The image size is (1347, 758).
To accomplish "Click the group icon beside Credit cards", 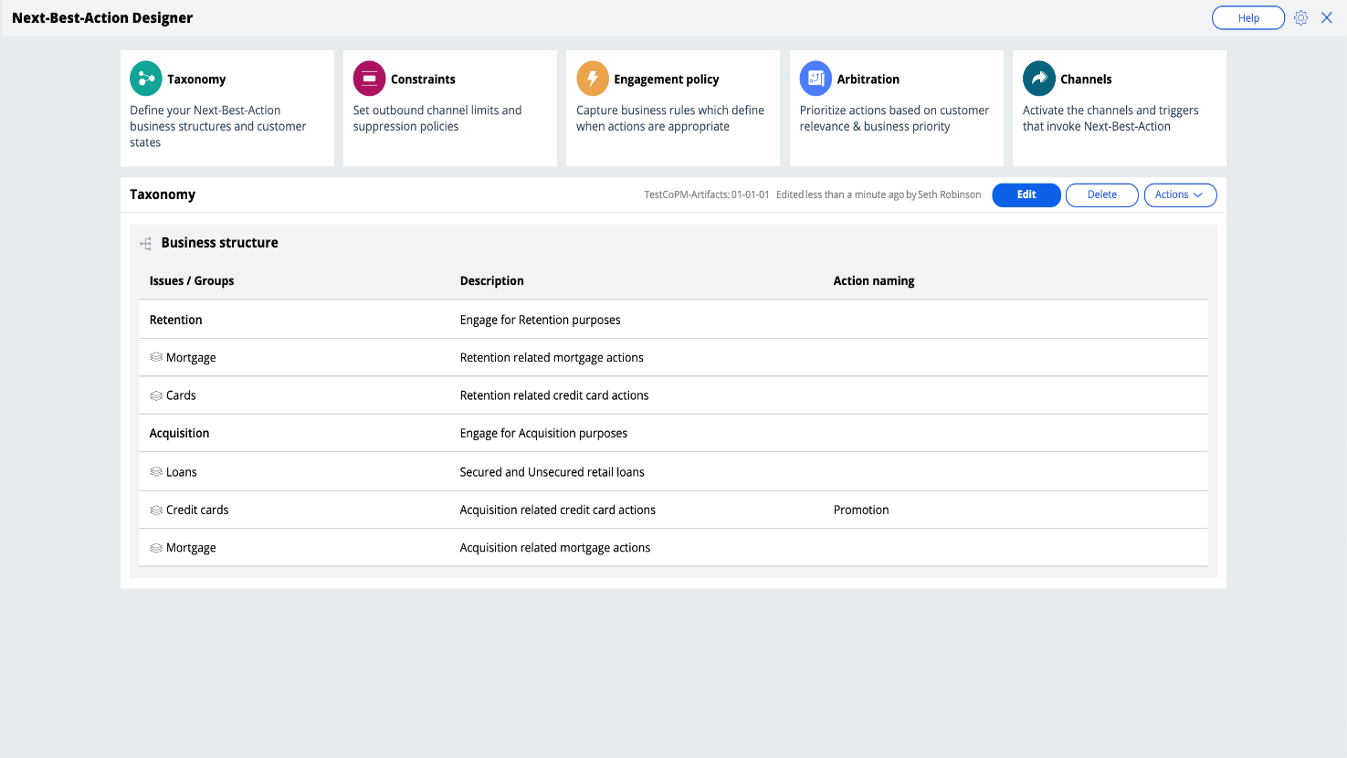I will (x=156, y=511).
